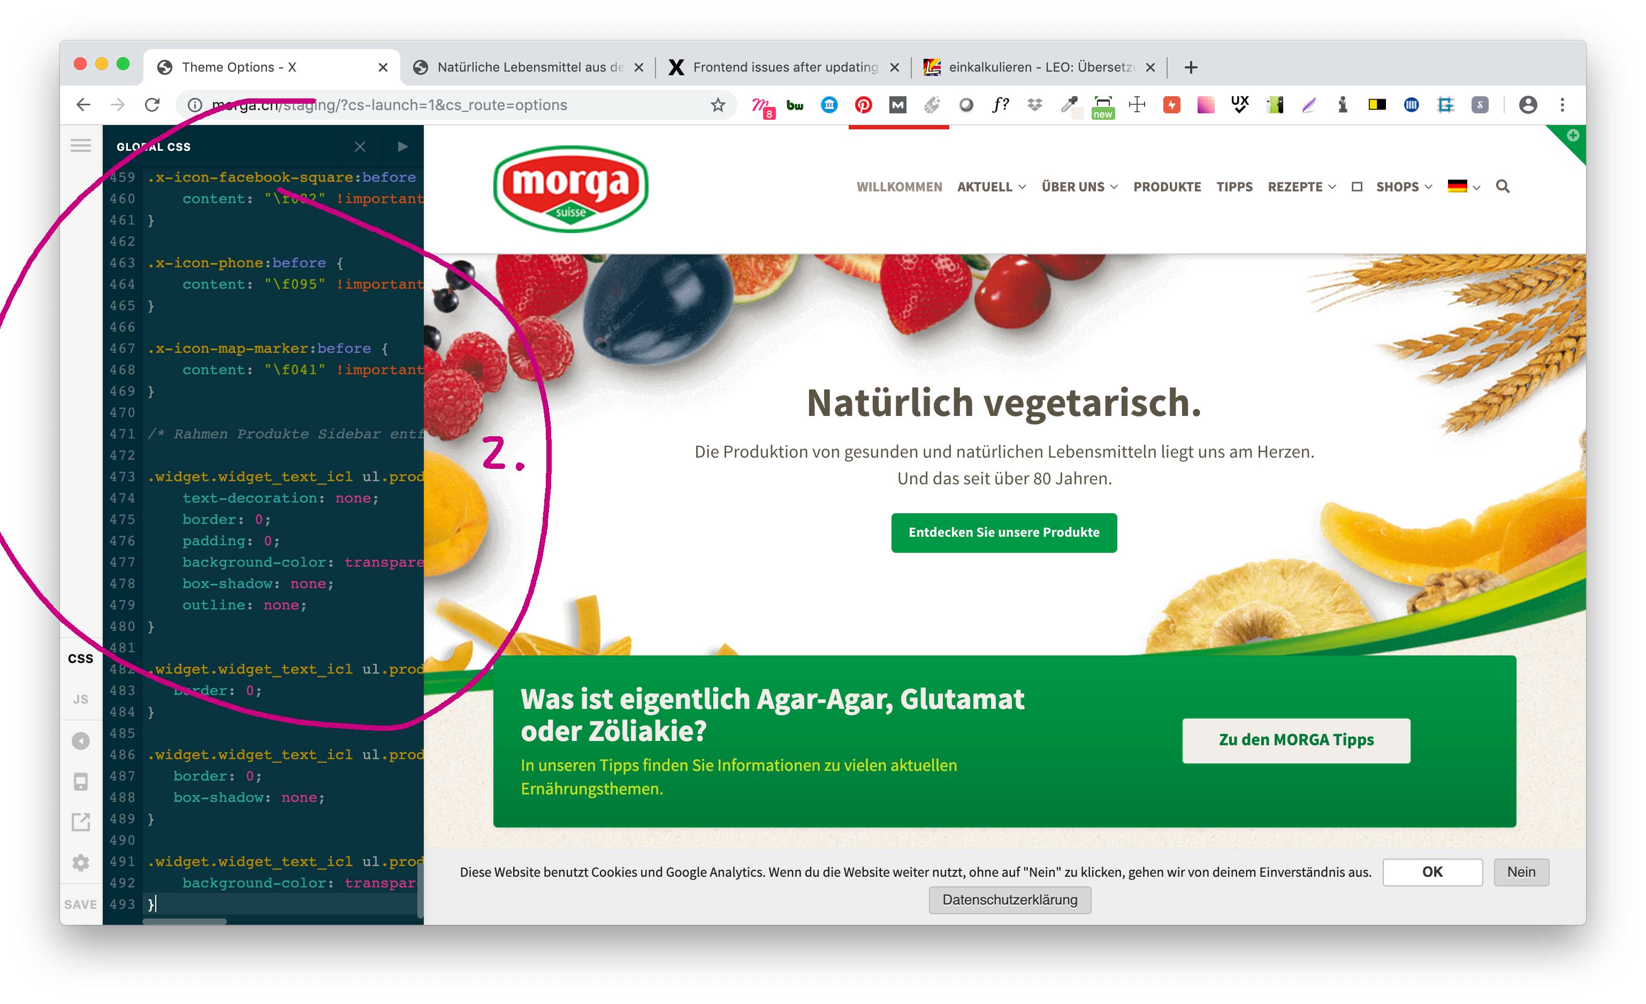Click the search magnifier in site header
The image size is (1646, 1004).
[x=1503, y=186]
